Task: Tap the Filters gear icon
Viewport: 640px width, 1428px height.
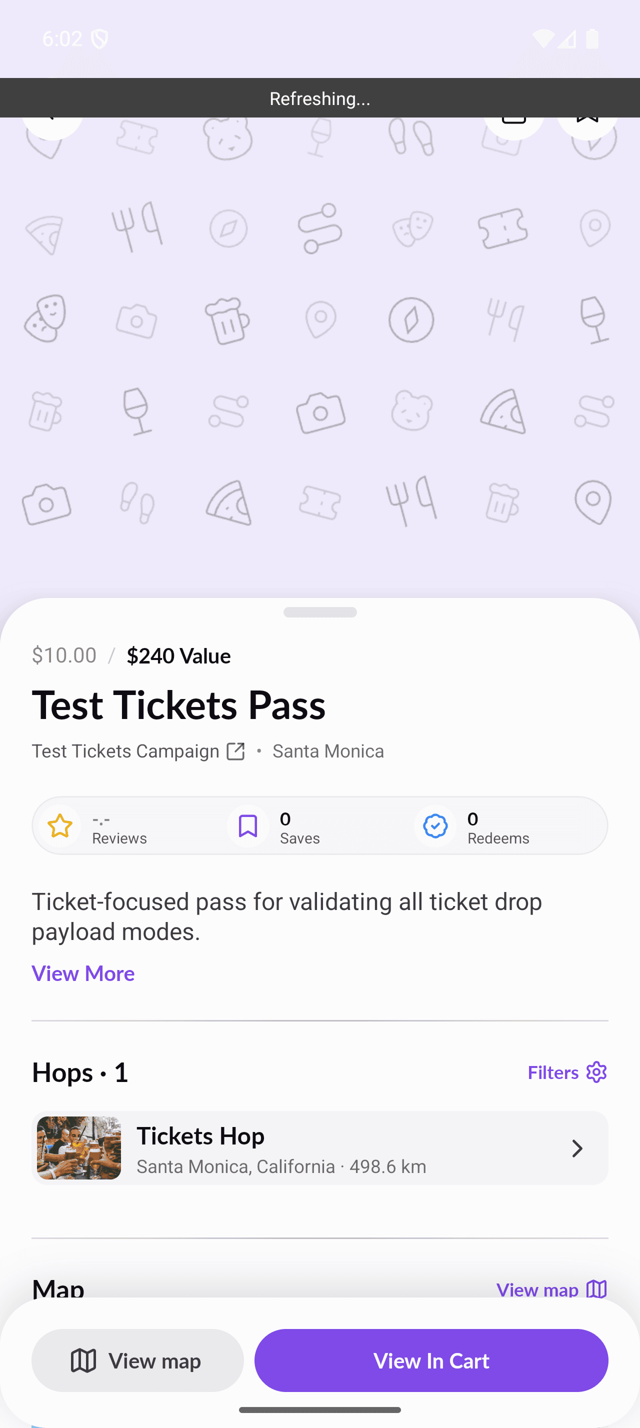Action: point(595,1072)
